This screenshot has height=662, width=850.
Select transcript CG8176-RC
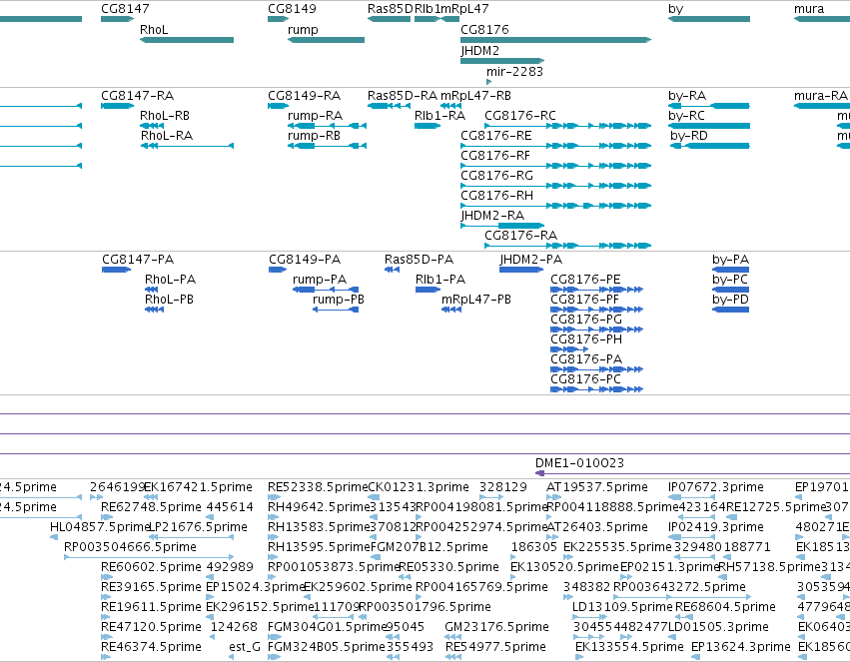point(567,126)
